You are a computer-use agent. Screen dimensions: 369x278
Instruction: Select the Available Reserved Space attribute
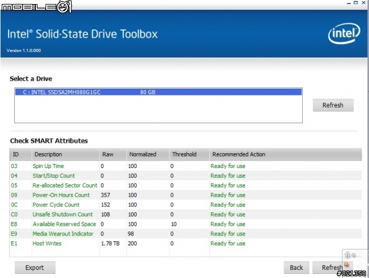click(186, 224)
